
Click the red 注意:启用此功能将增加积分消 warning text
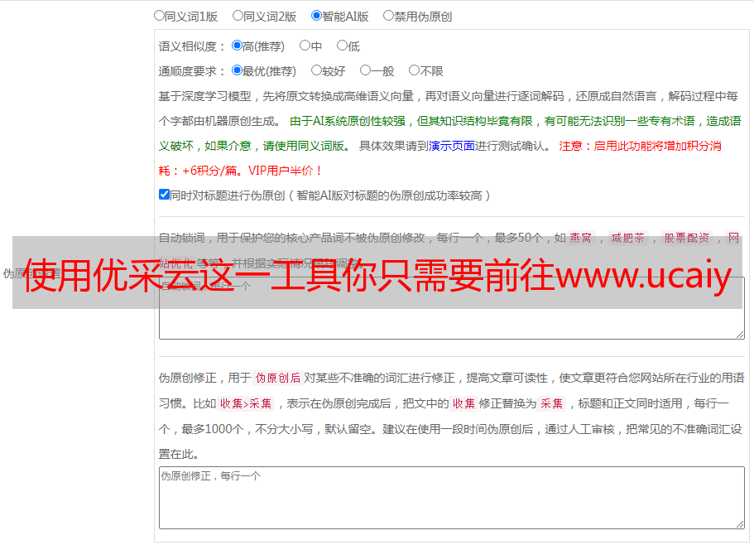pos(640,146)
